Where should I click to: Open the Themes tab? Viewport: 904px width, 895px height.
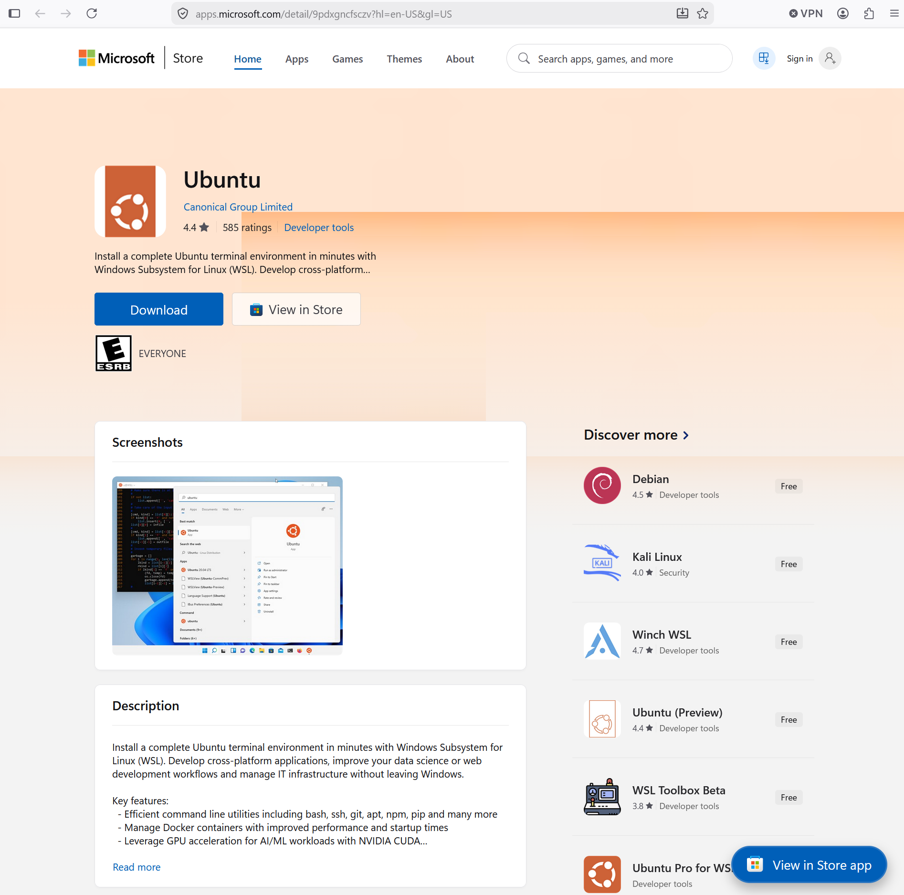click(404, 59)
